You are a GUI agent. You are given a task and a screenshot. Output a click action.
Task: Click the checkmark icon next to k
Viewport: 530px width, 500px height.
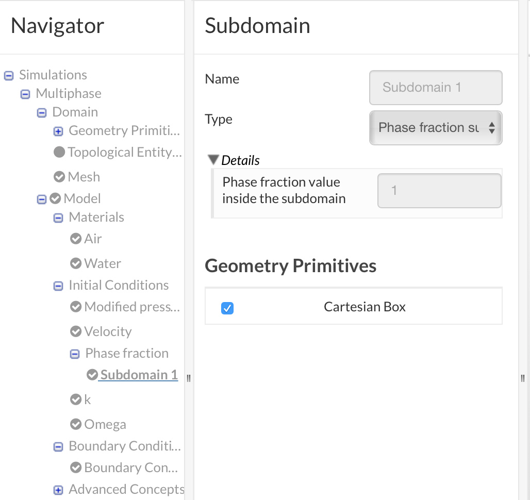pyautogui.click(x=76, y=399)
